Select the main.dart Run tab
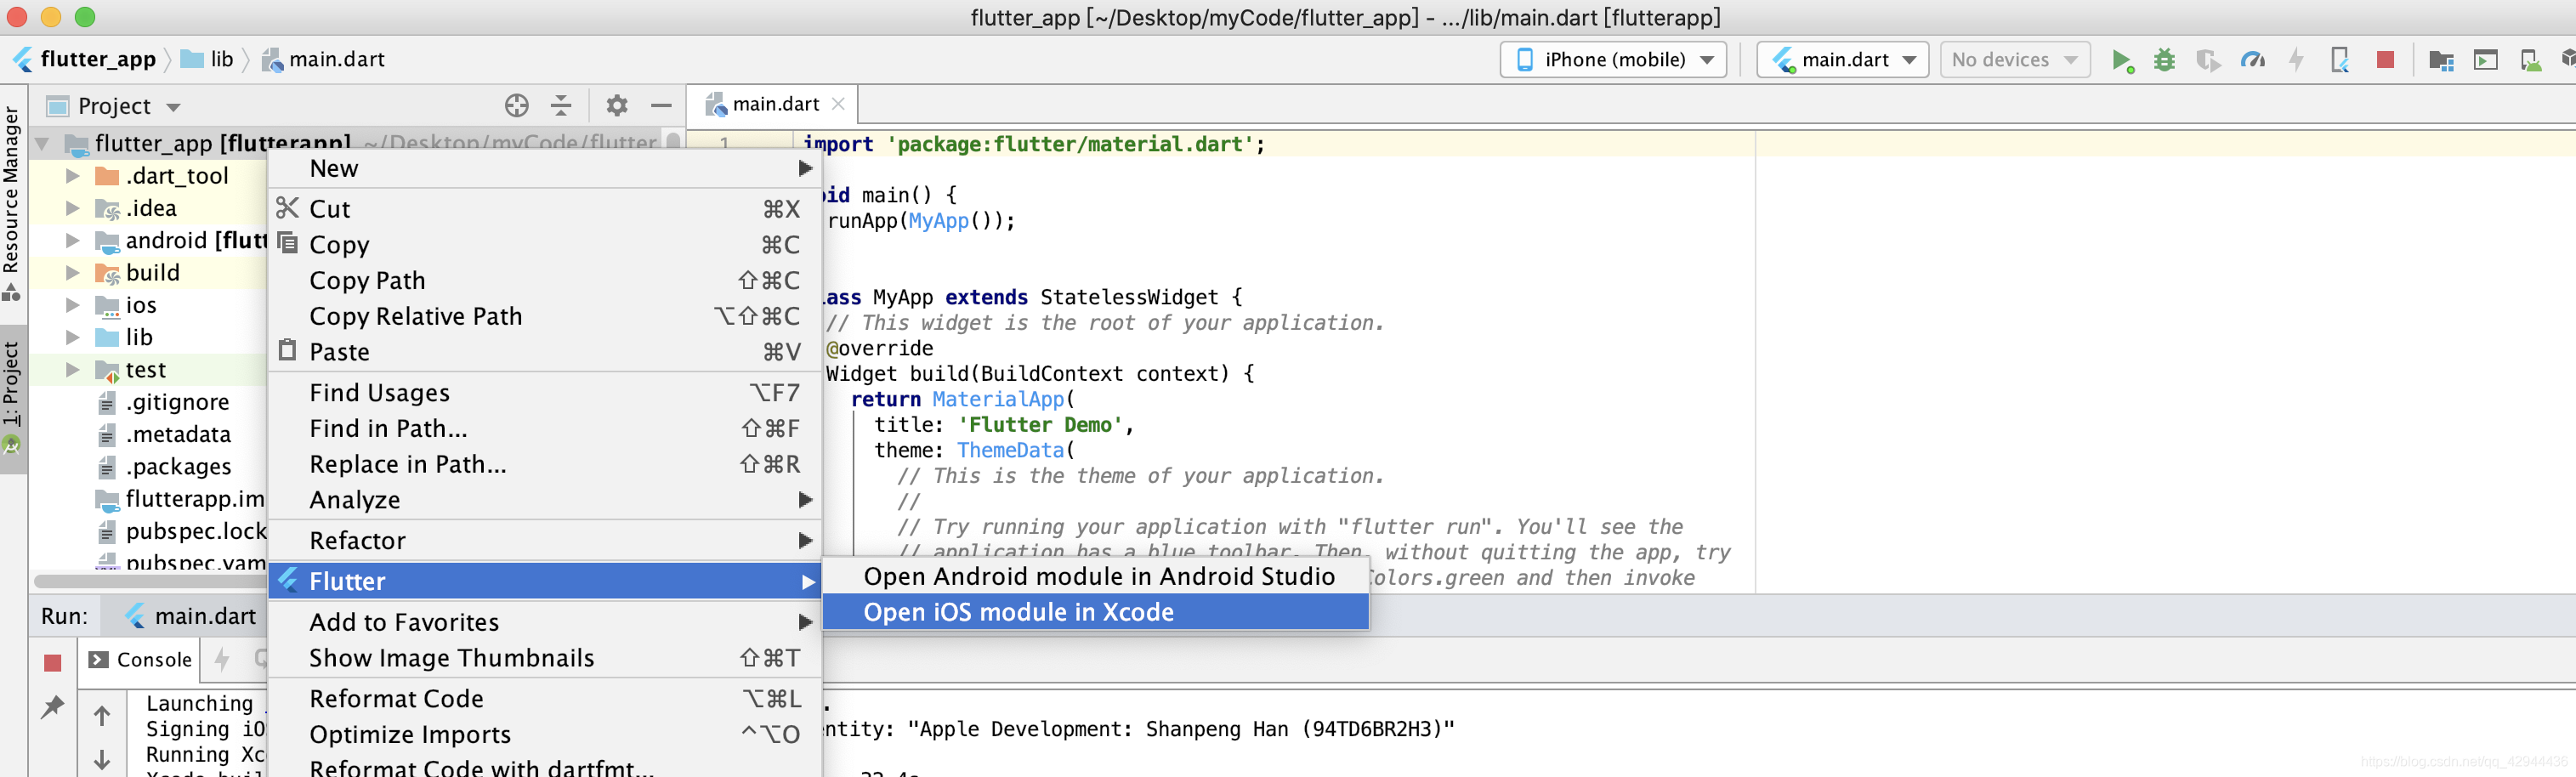Image resolution: width=2576 pixels, height=777 pixels. pos(191,616)
